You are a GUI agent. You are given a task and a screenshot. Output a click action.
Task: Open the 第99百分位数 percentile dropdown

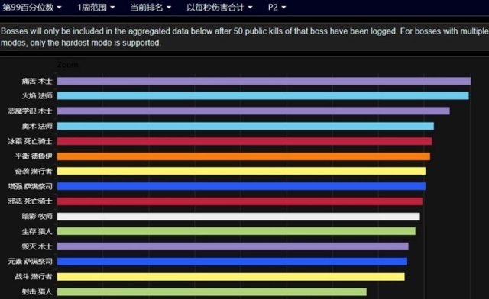31,7
